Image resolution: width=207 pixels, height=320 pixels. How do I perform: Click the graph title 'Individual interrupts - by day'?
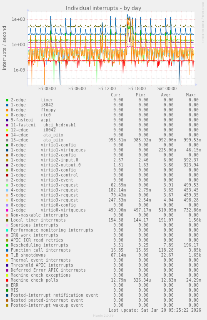103,8
